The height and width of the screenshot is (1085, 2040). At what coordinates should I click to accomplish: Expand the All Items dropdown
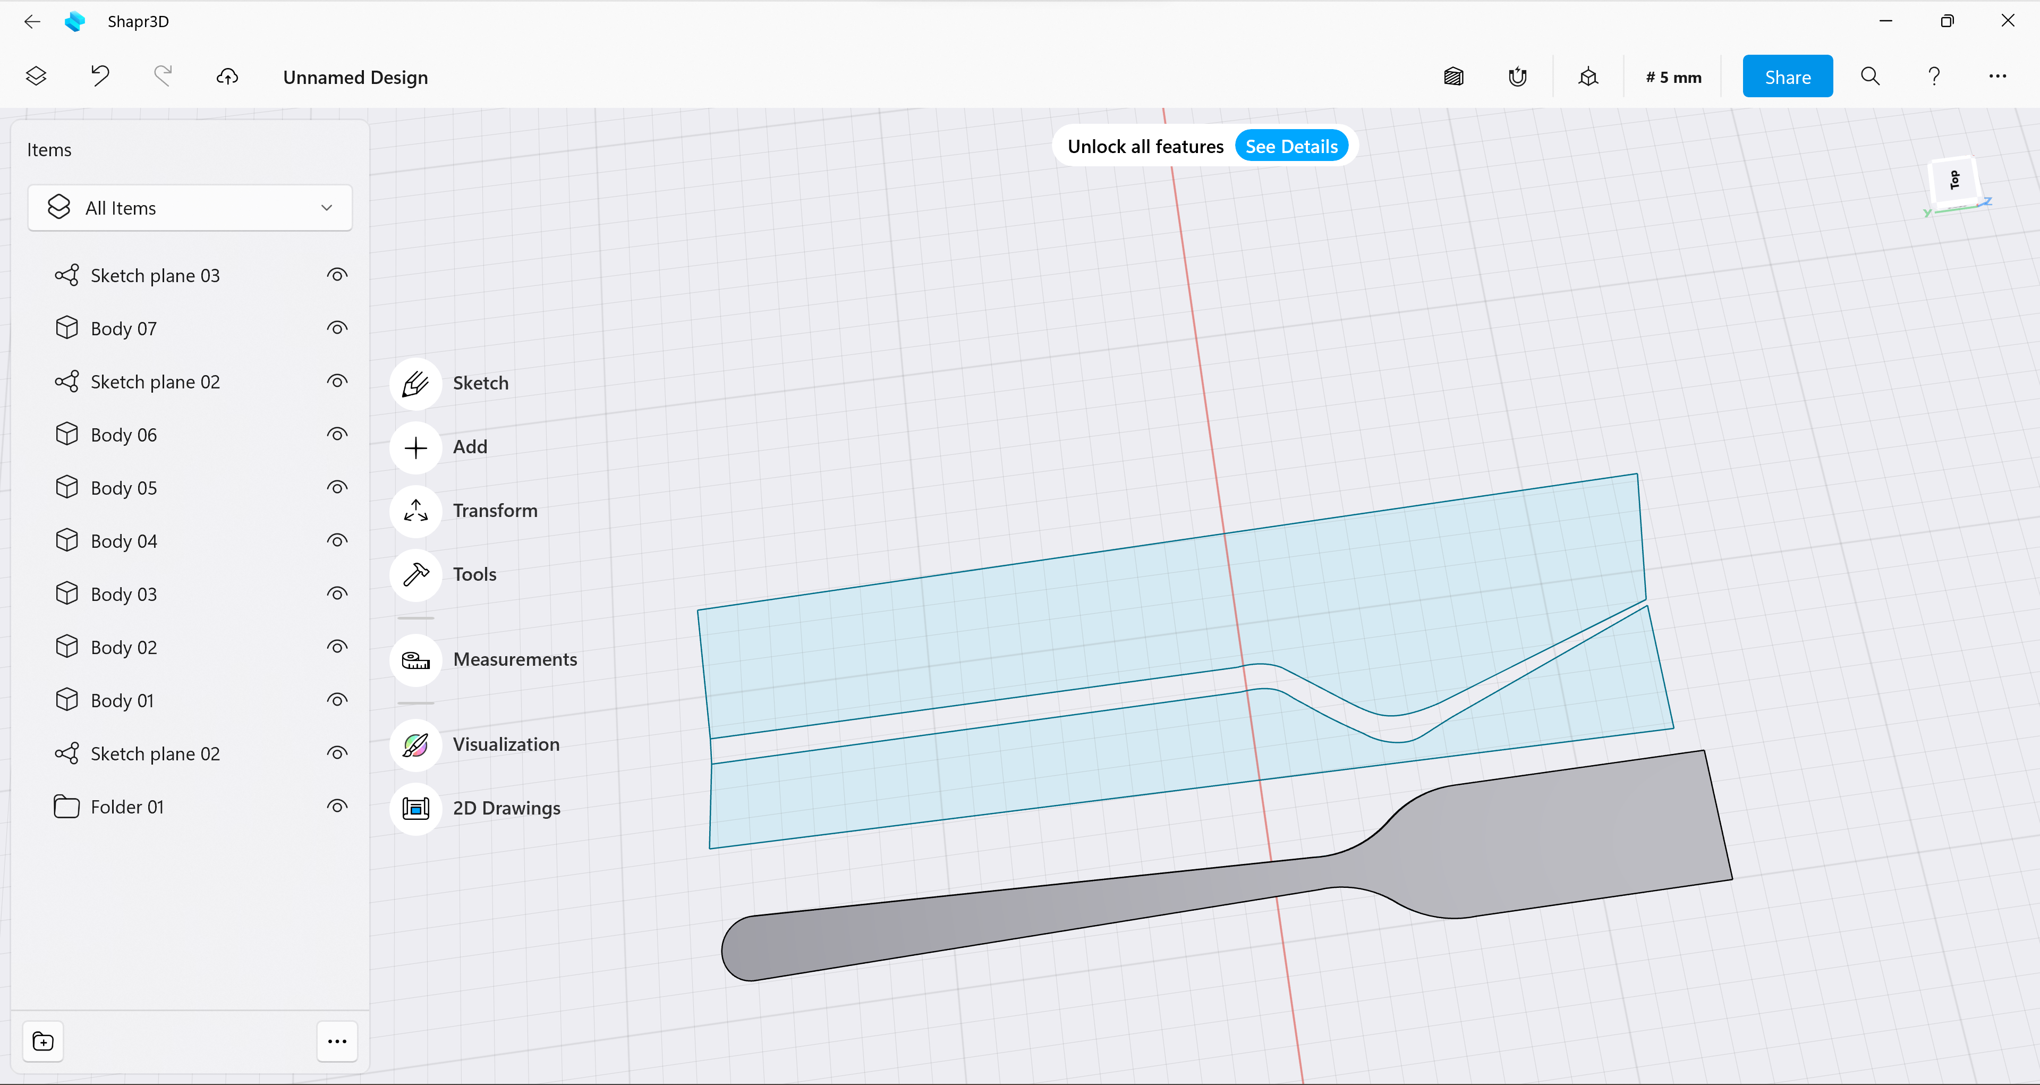tap(190, 208)
